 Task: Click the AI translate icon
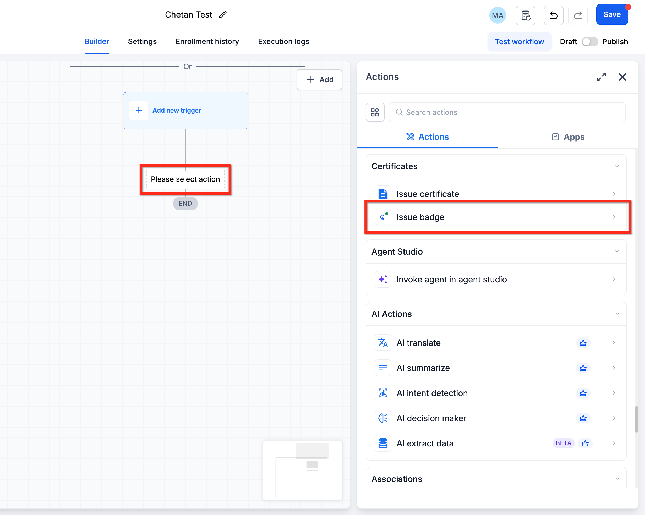(383, 343)
